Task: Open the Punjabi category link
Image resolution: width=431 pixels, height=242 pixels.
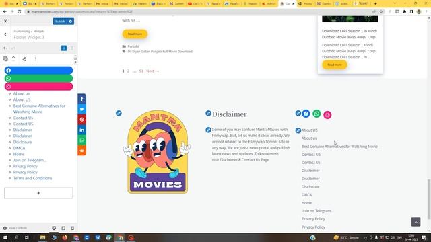Action: (133, 46)
